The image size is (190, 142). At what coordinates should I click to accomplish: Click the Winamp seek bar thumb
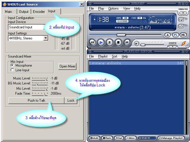tap(121, 35)
